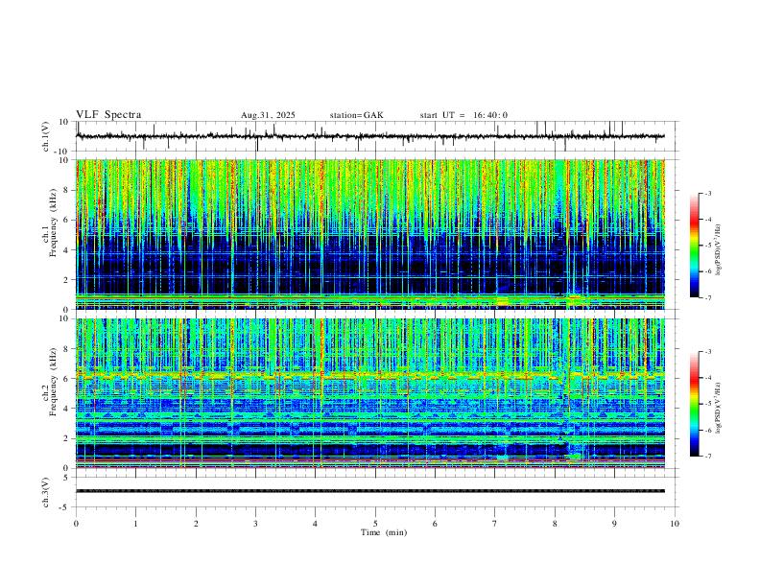Screen dimensions: 760x587
Task: Select the ch.1 spectrogram color bar
Action: (x=694, y=246)
